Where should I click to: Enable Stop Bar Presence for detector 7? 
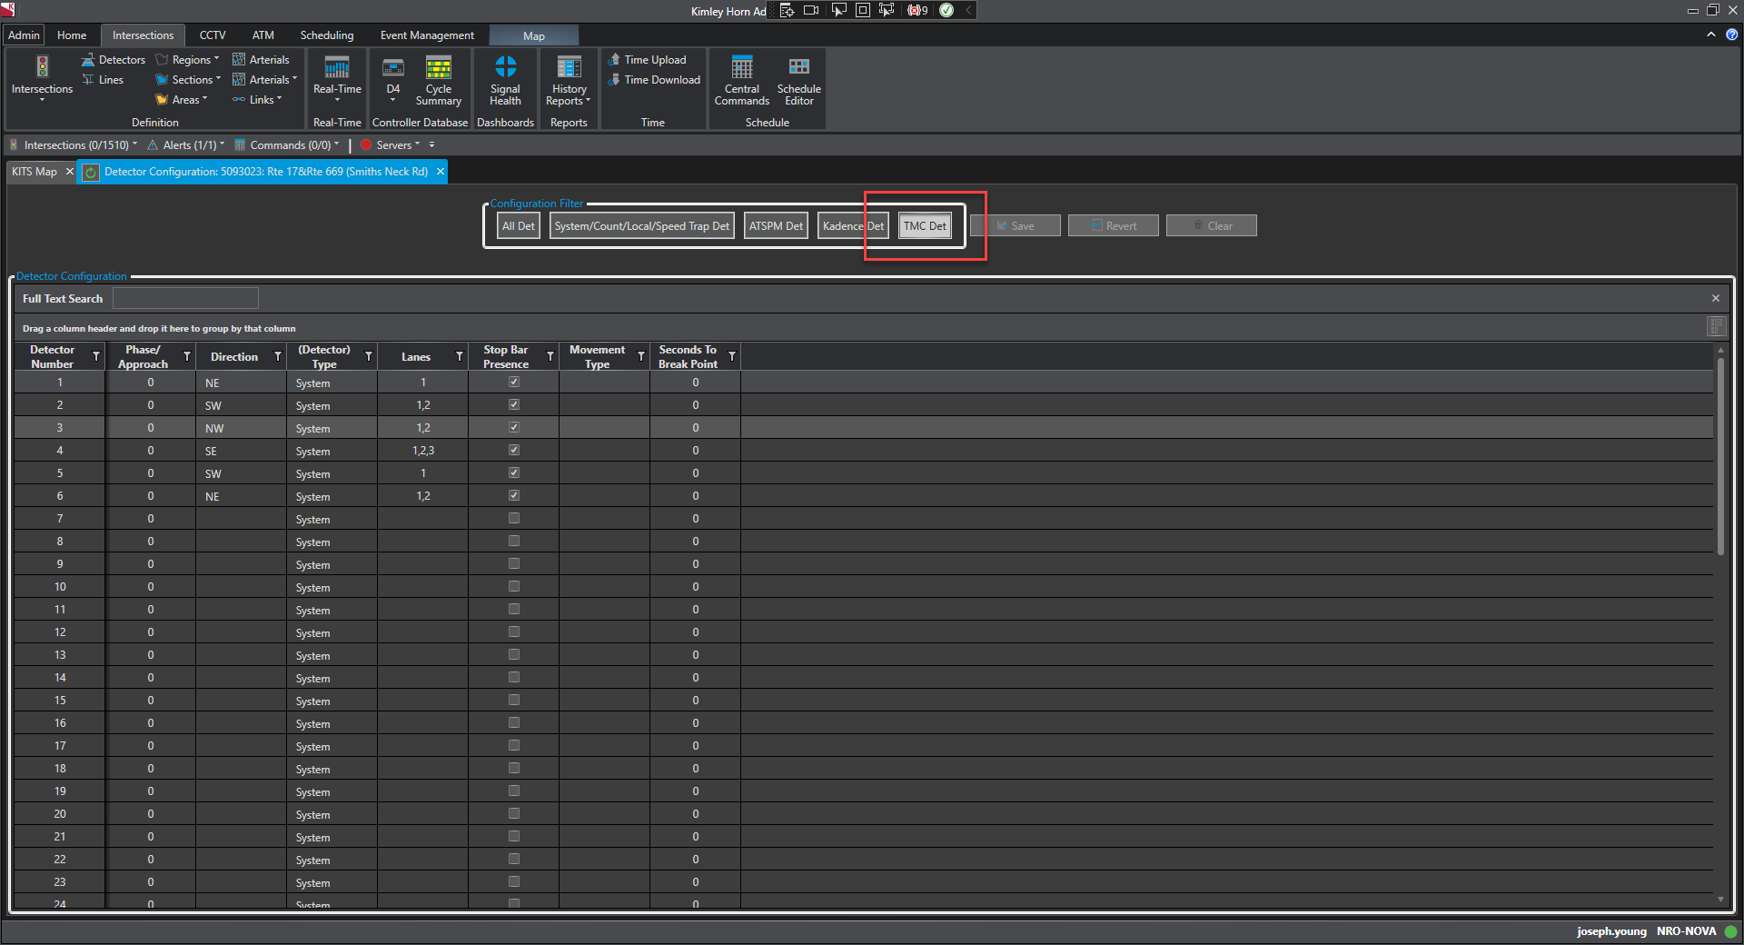pos(514,519)
